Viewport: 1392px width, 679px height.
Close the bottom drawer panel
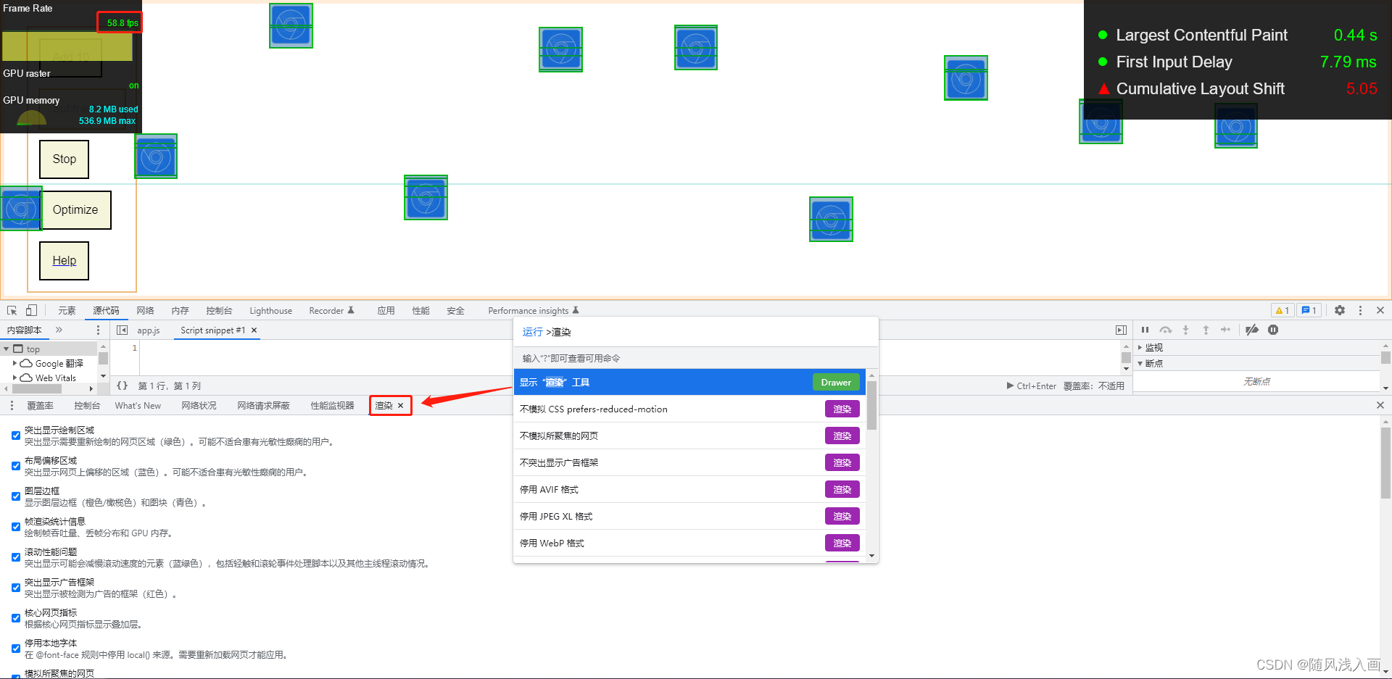pyautogui.click(x=1380, y=405)
